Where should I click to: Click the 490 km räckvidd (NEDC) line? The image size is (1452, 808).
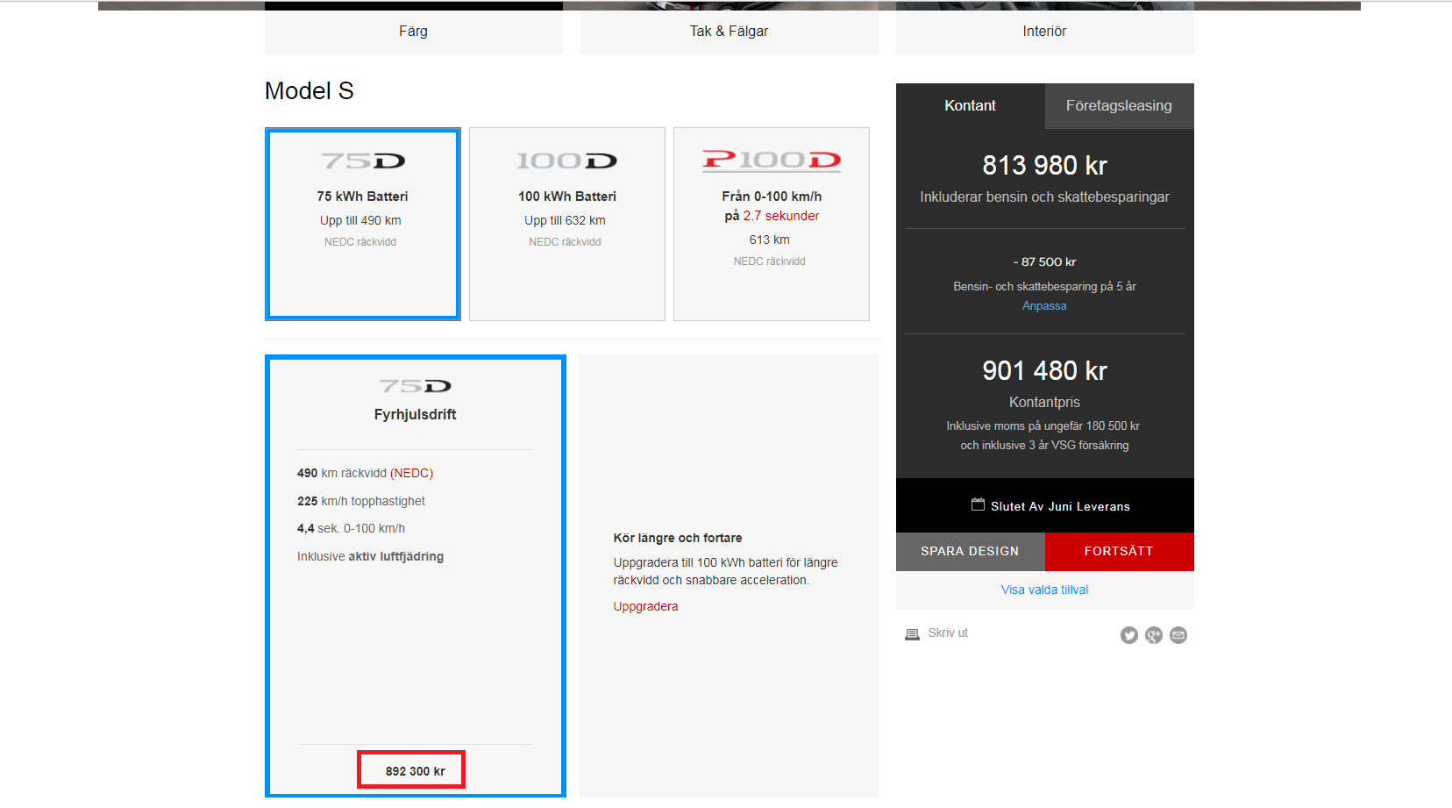point(365,473)
